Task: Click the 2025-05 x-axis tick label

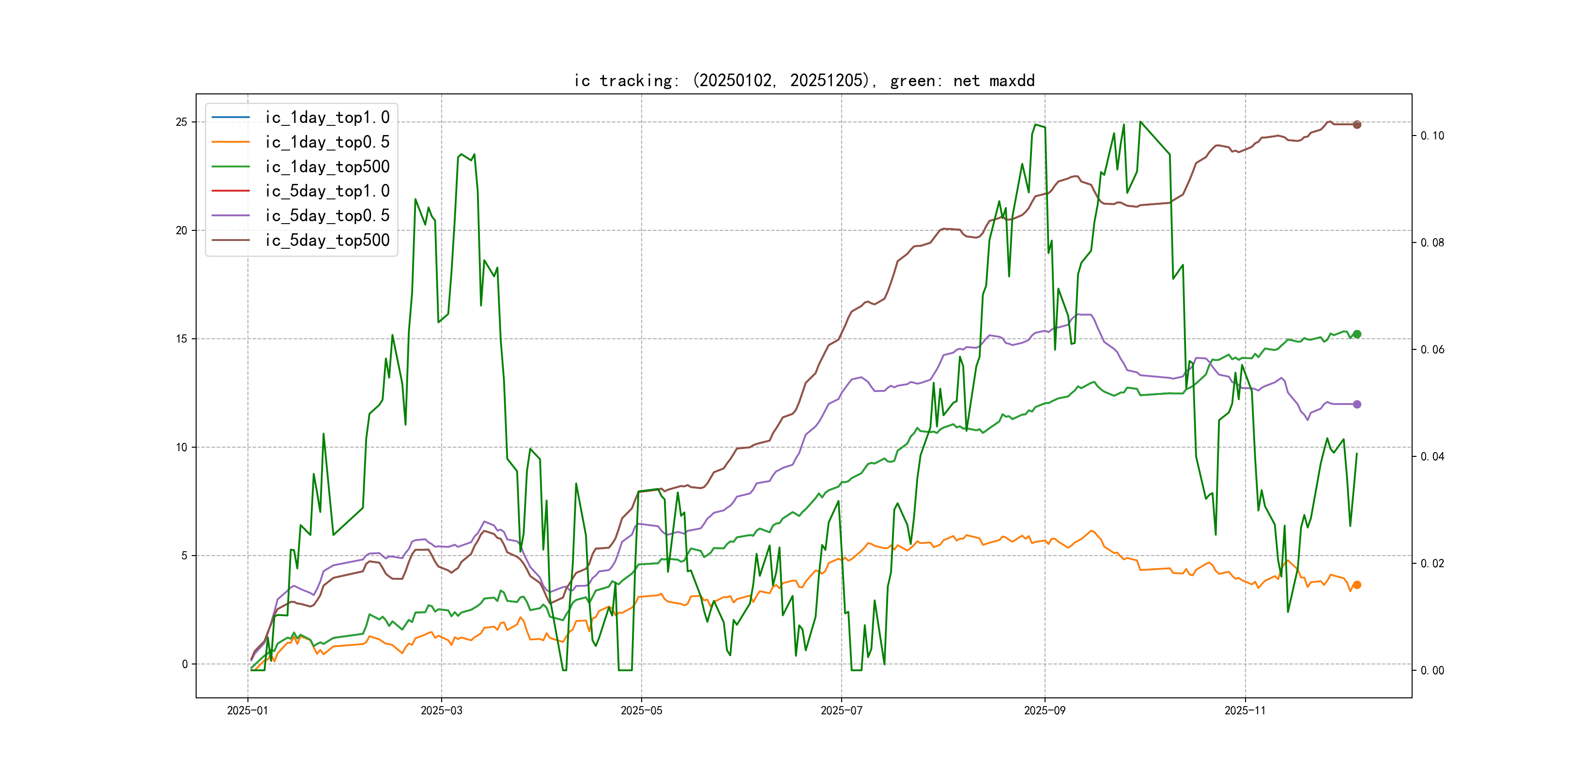Action: point(641,710)
